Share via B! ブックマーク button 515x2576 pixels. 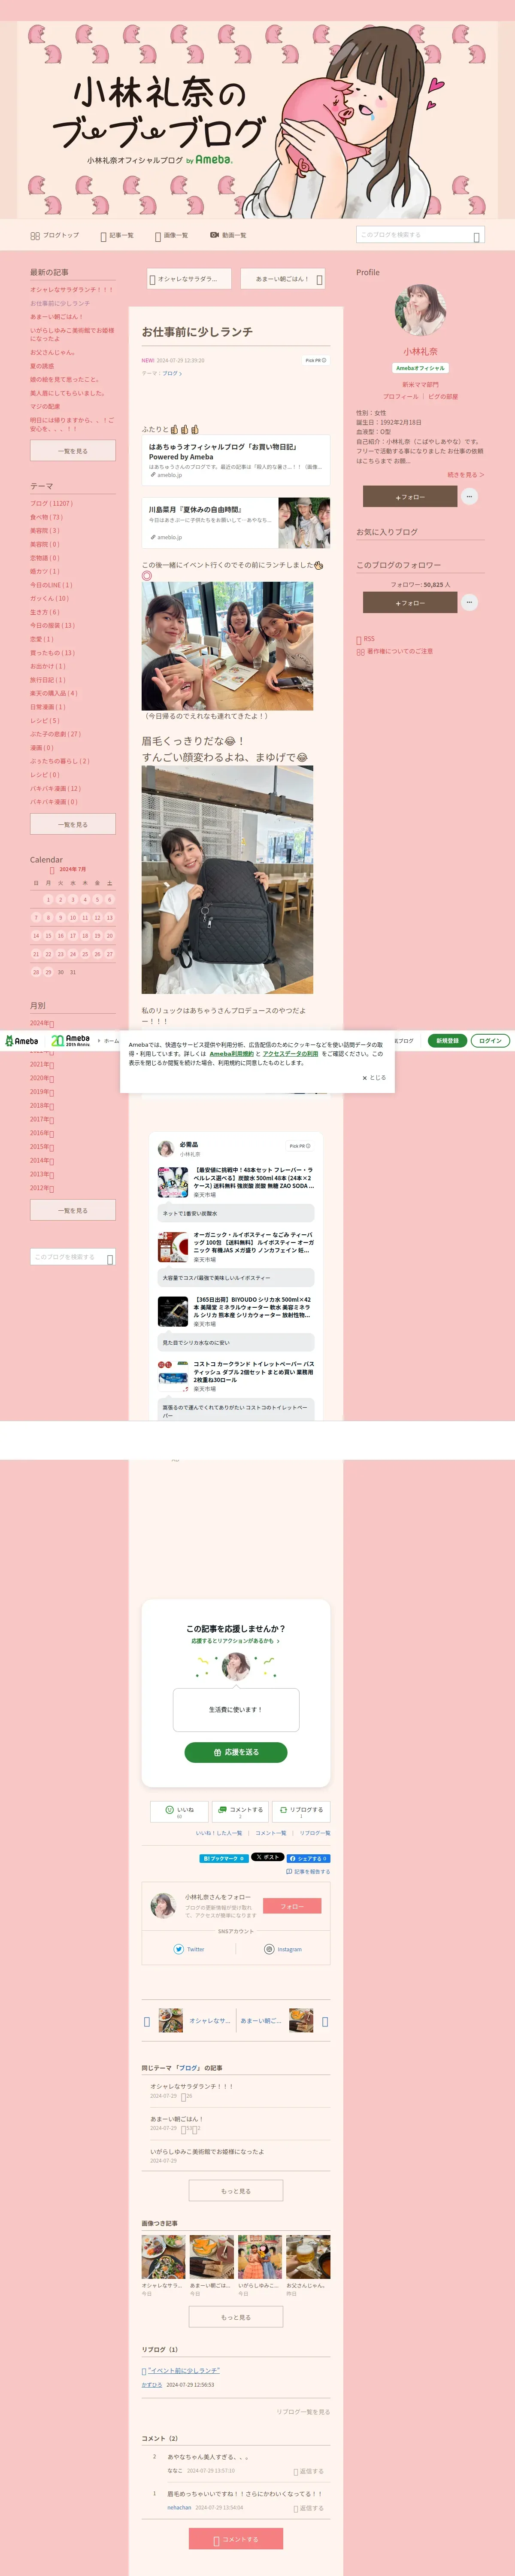(224, 1858)
